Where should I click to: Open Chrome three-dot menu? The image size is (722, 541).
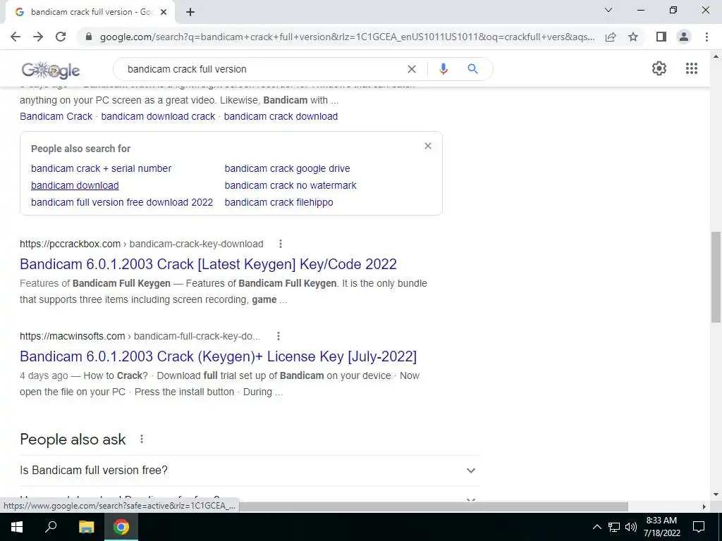[706, 37]
